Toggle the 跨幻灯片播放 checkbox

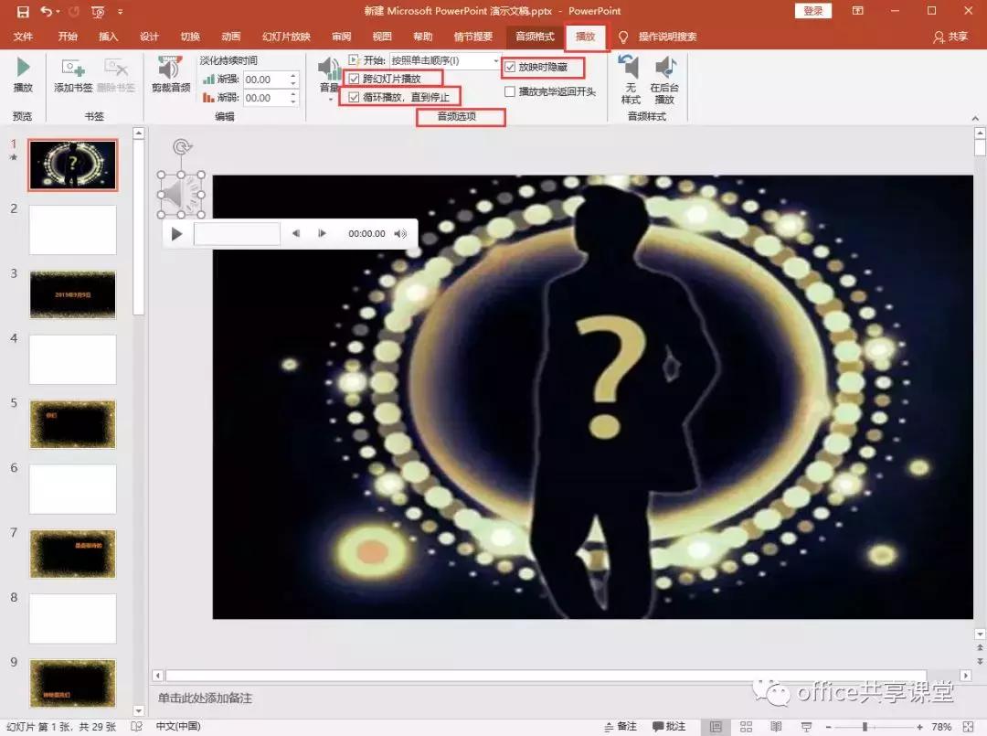click(354, 79)
